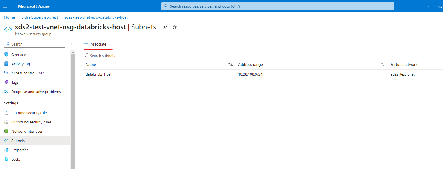443x169 pixels.
Task: Click the plus Associate button
Action: 95,44
